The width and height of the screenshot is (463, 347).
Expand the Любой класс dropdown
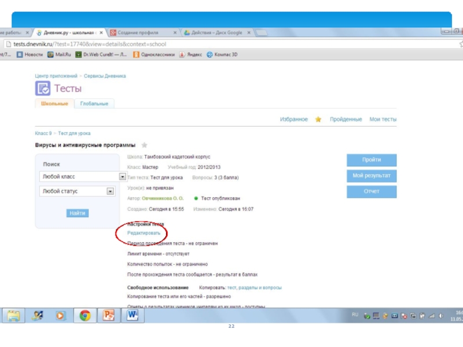point(122,176)
